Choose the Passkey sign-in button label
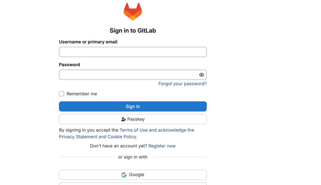 tap(136, 119)
